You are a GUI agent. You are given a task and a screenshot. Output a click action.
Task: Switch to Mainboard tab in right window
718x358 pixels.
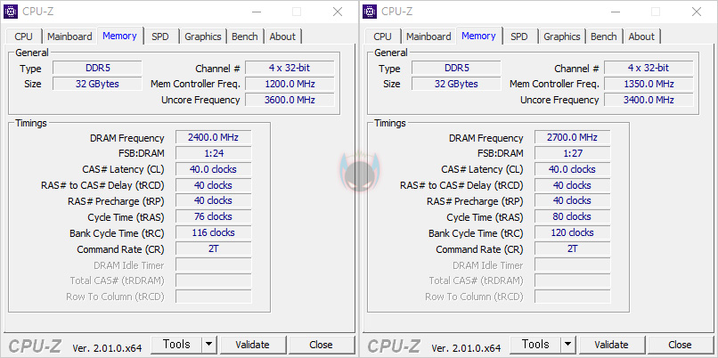coord(428,37)
